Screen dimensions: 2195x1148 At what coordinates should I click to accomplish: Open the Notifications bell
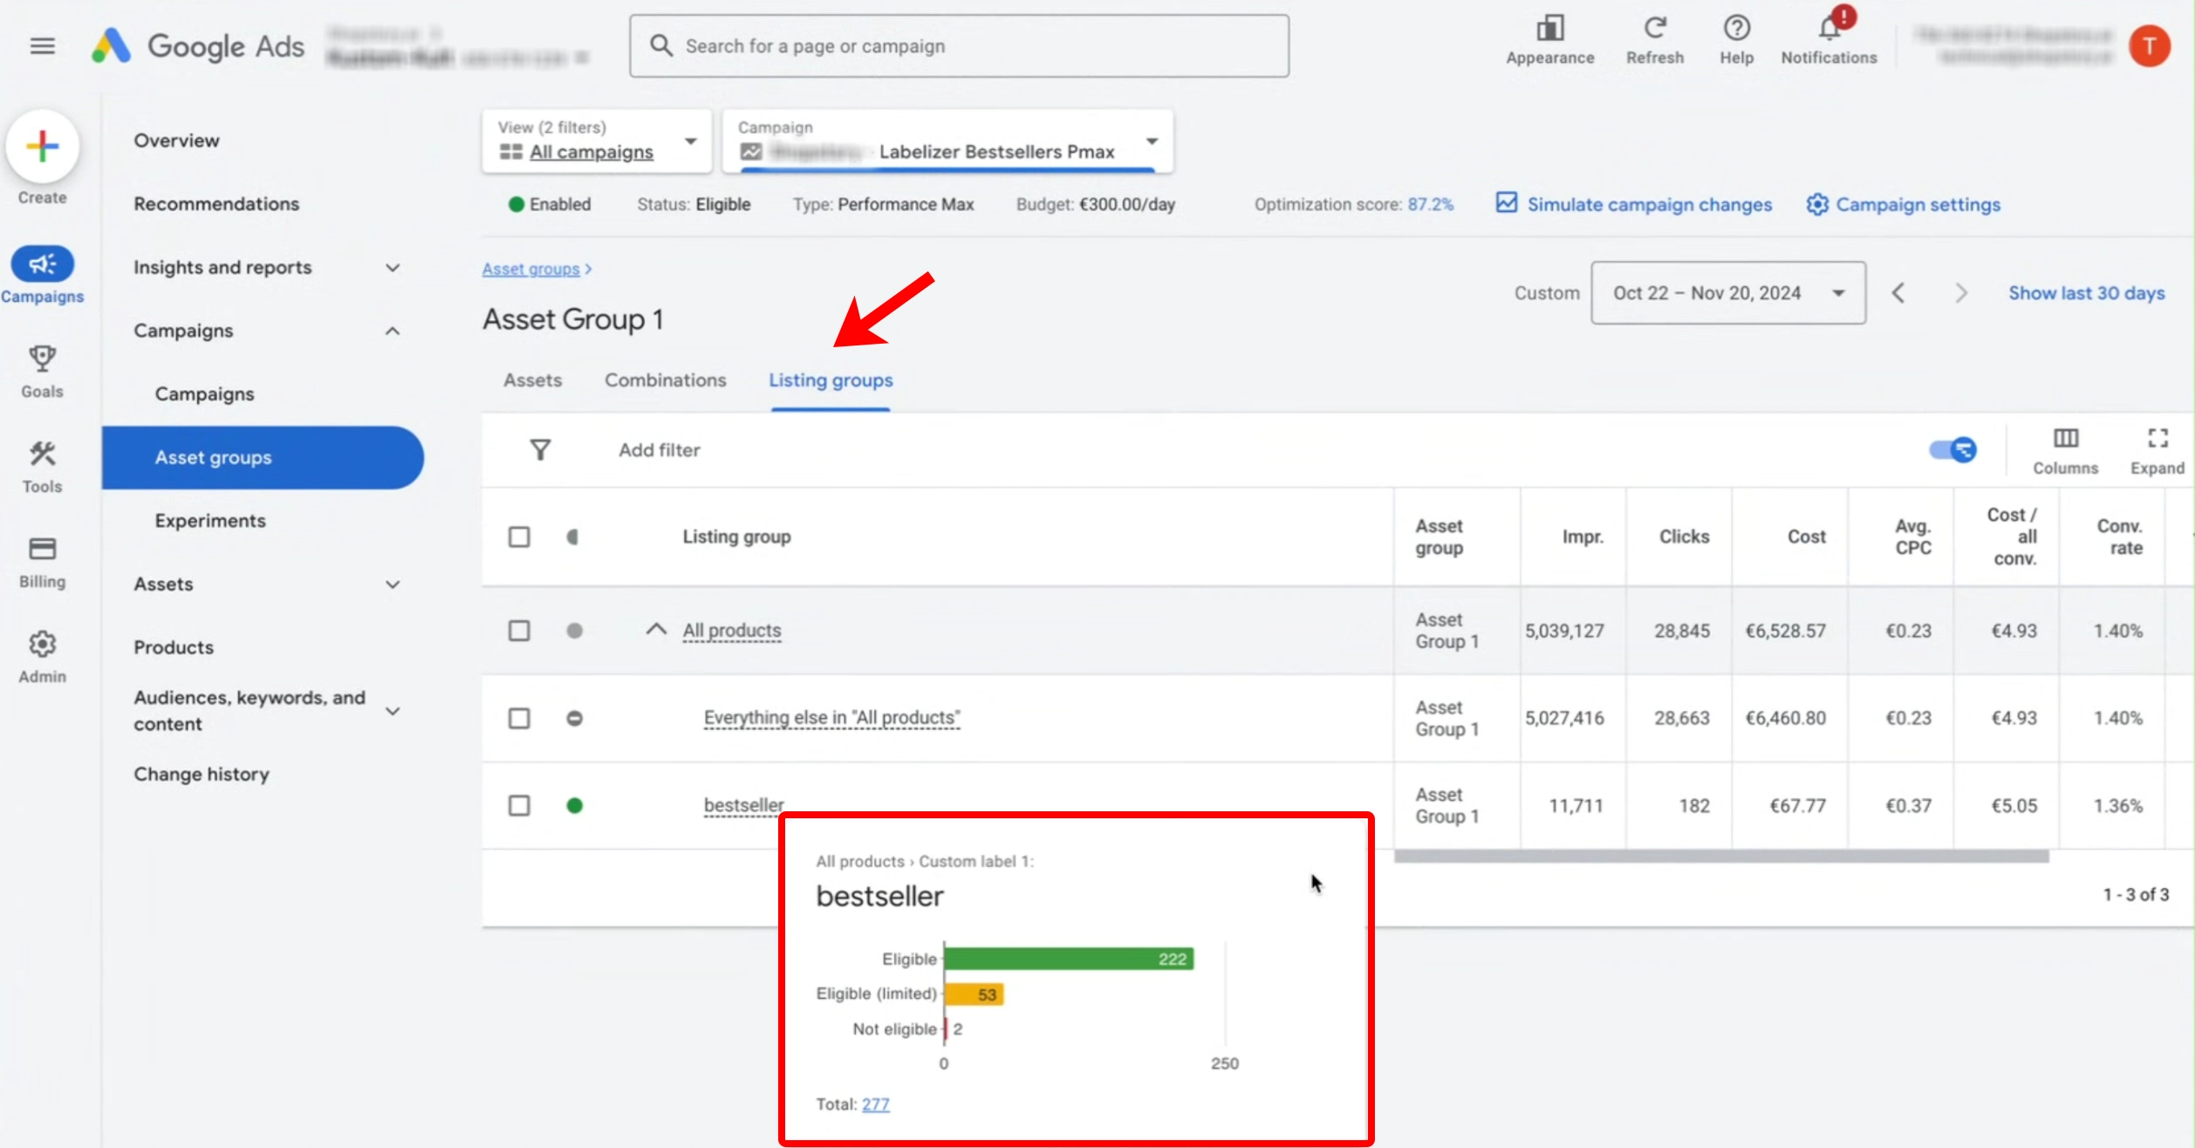1829,29
